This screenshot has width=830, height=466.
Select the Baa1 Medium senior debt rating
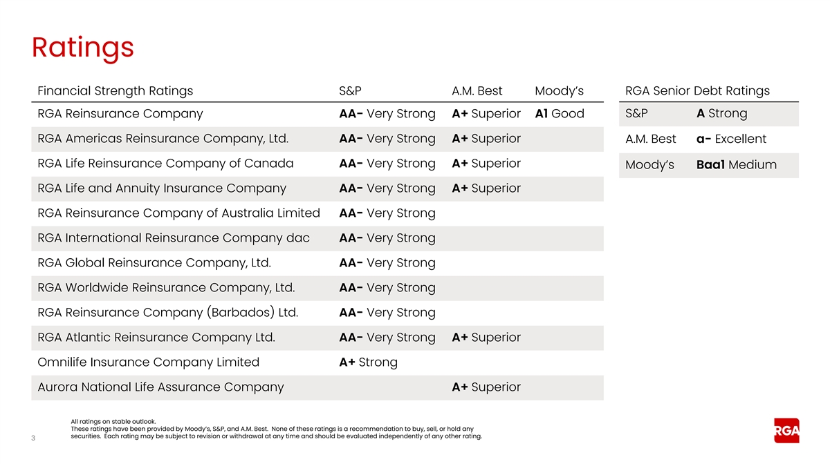click(737, 165)
